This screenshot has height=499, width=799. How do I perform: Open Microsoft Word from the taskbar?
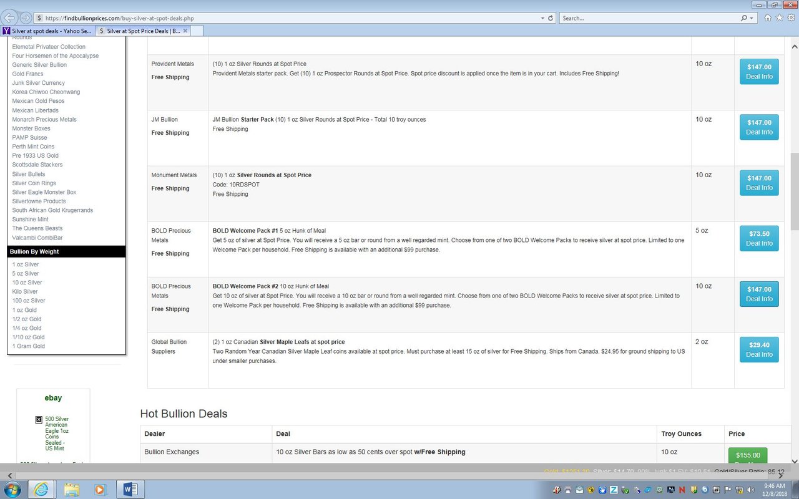coord(130,489)
